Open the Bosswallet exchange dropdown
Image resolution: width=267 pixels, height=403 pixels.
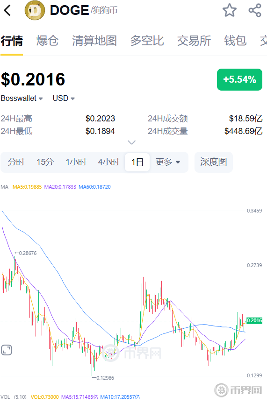pos(22,98)
